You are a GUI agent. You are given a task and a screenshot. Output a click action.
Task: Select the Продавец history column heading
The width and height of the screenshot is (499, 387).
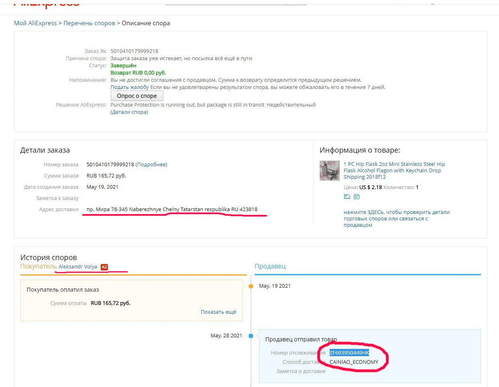click(270, 266)
